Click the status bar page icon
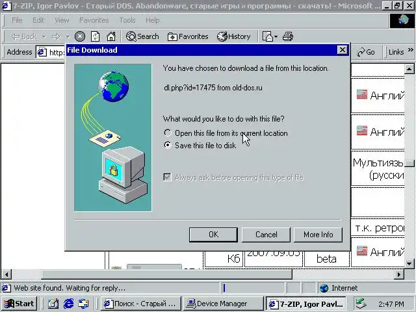416x312 pixels. (x=6, y=288)
